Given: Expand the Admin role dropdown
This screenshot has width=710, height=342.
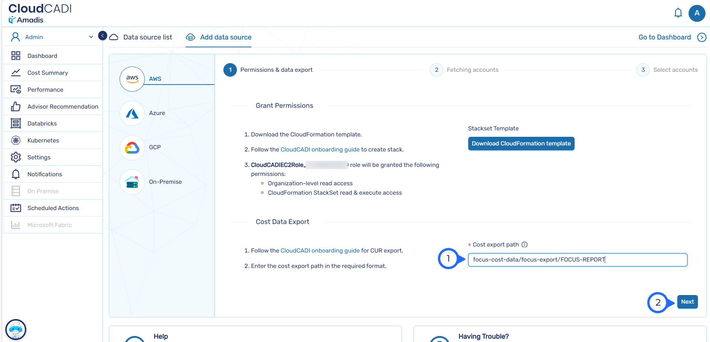Looking at the screenshot, I should coord(91,37).
